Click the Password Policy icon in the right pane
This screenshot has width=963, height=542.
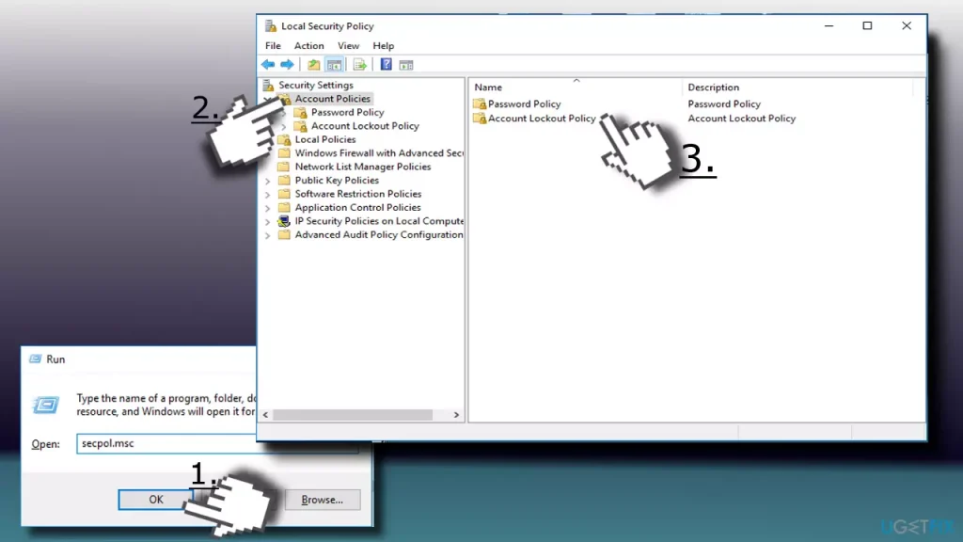point(480,104)
